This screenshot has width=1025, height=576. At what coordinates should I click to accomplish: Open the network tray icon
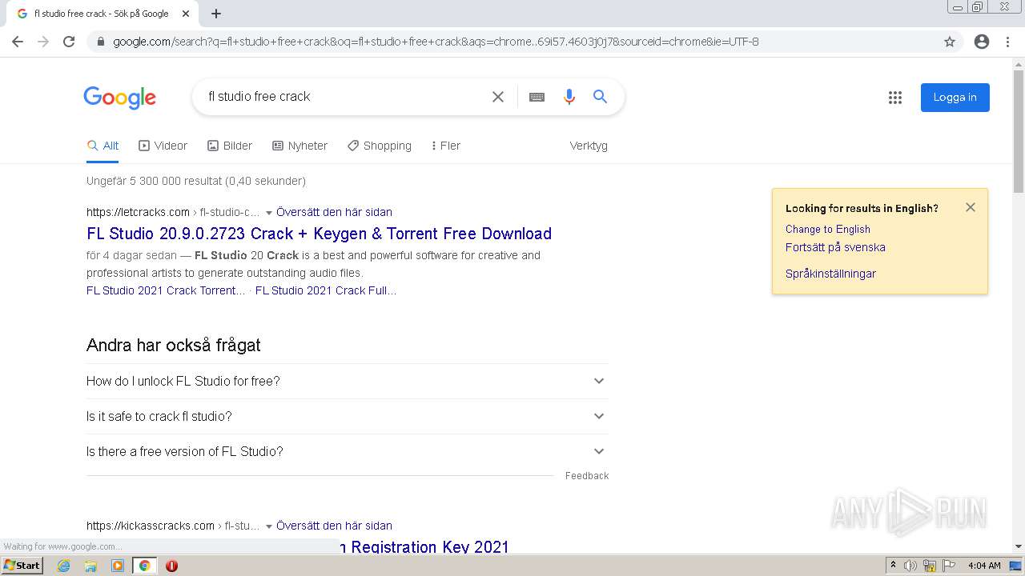930,566
